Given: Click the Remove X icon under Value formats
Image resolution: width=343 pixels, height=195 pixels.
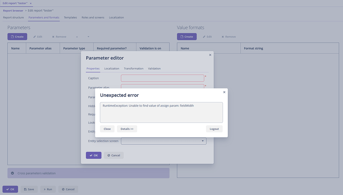Looking at the screenshot, I should pos(222,37).
